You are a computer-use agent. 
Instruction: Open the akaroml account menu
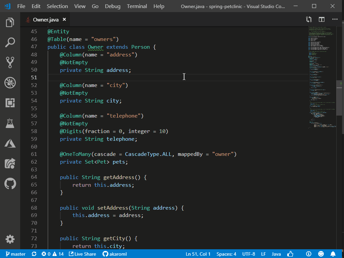115,254
